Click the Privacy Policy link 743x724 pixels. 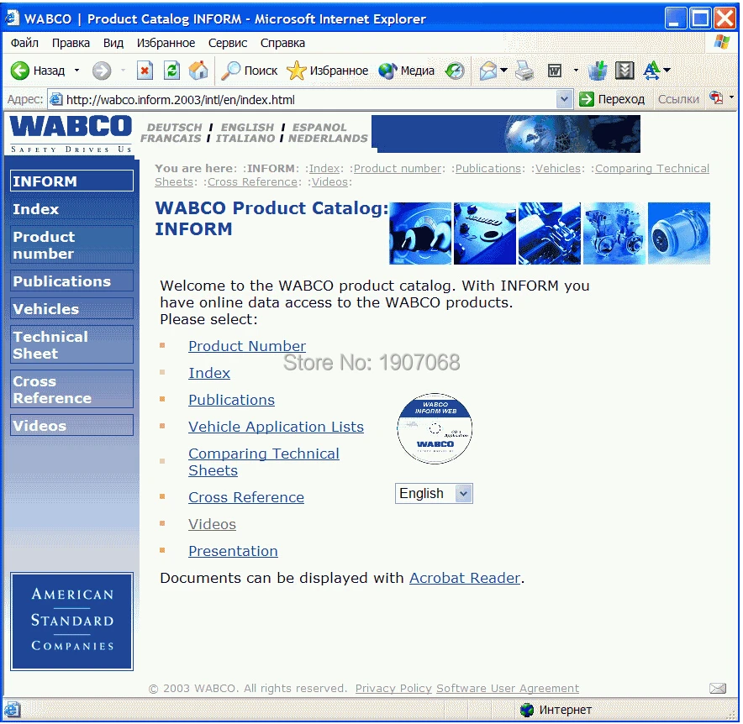pyautogui.click(x=393, y=688)
